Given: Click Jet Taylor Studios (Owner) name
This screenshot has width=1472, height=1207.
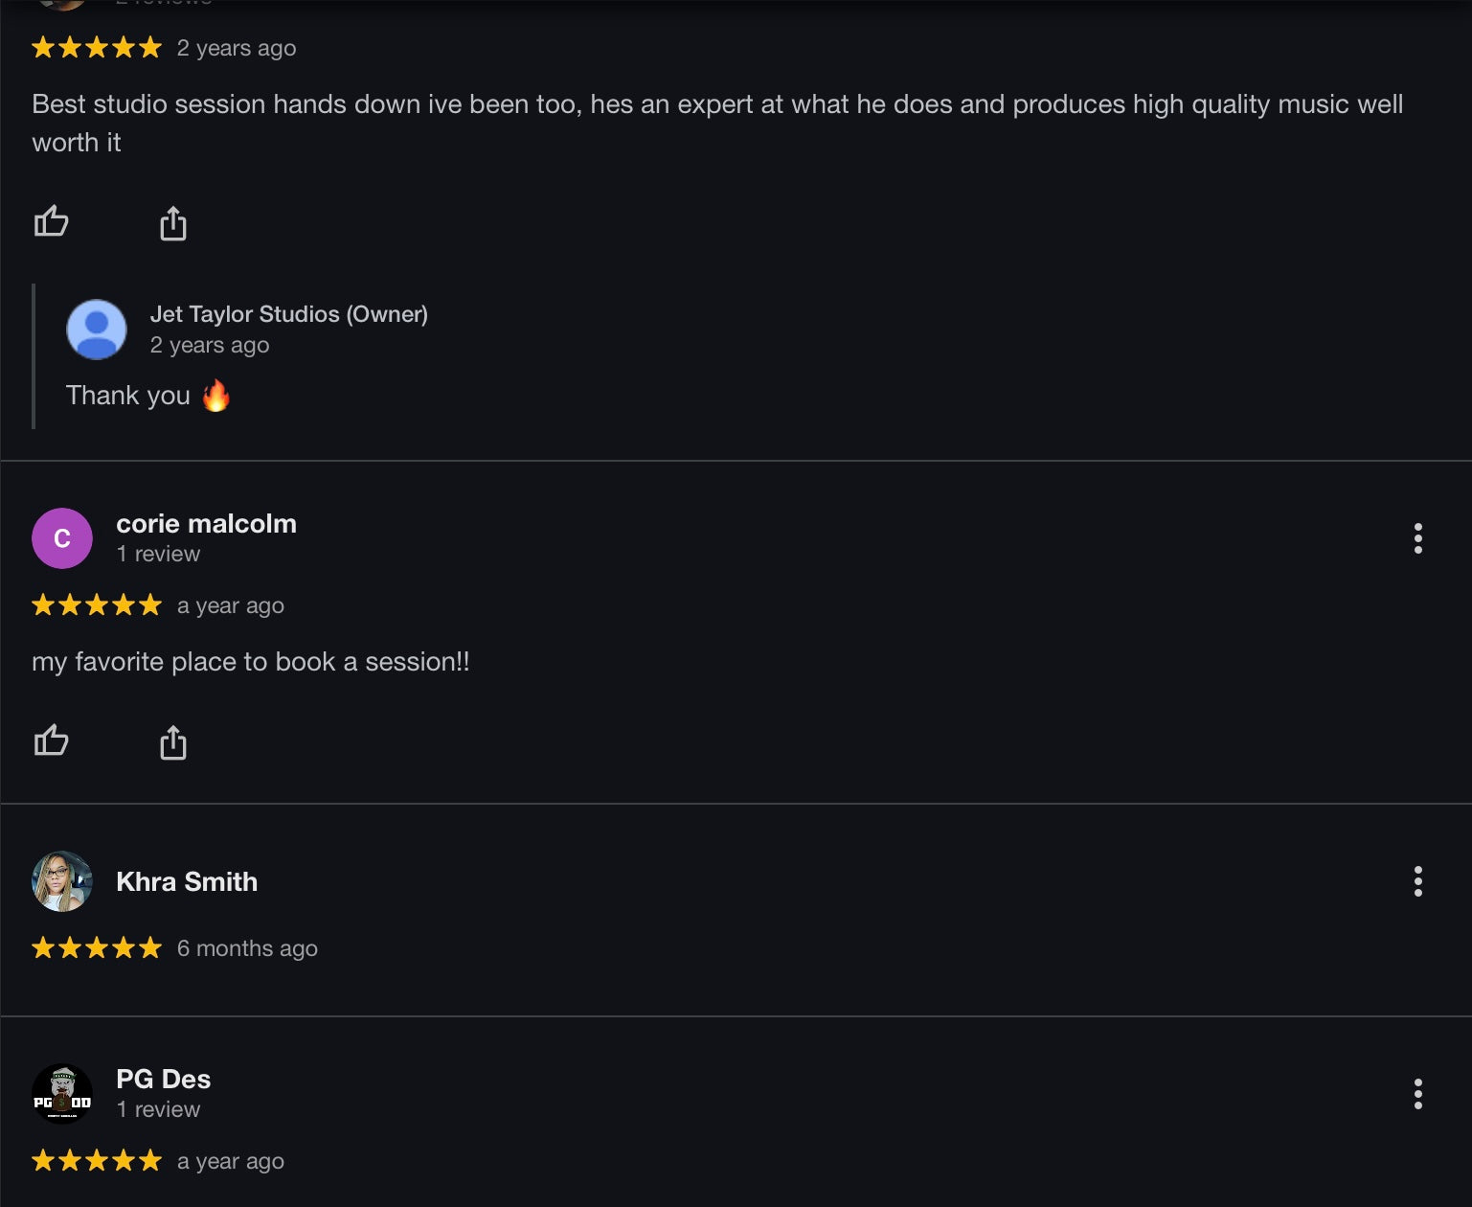Looking at the screenshot, I should click(288, 314).
